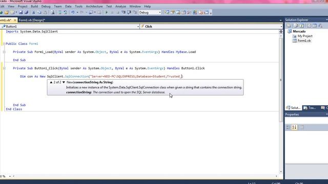The image size is (328, 184).
Task: Click the editor vertical scrollbar thumb
Action: coord(281,80)
